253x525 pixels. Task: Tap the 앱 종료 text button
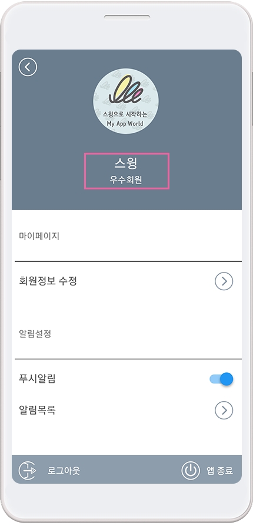(x=219, y=470)
